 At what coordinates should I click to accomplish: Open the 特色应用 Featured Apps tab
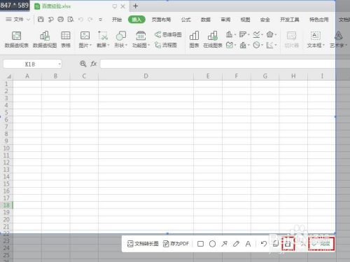tap(319, 20)
